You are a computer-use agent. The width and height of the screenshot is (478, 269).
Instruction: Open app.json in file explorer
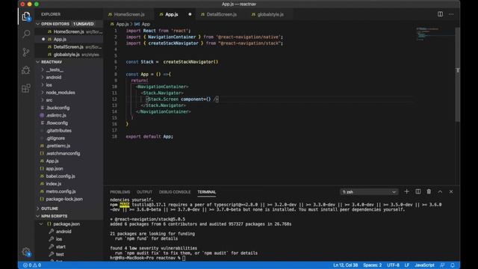pyautogui.click(x=55, y=169)
